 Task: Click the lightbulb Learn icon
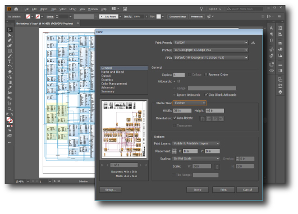[201, 9]
